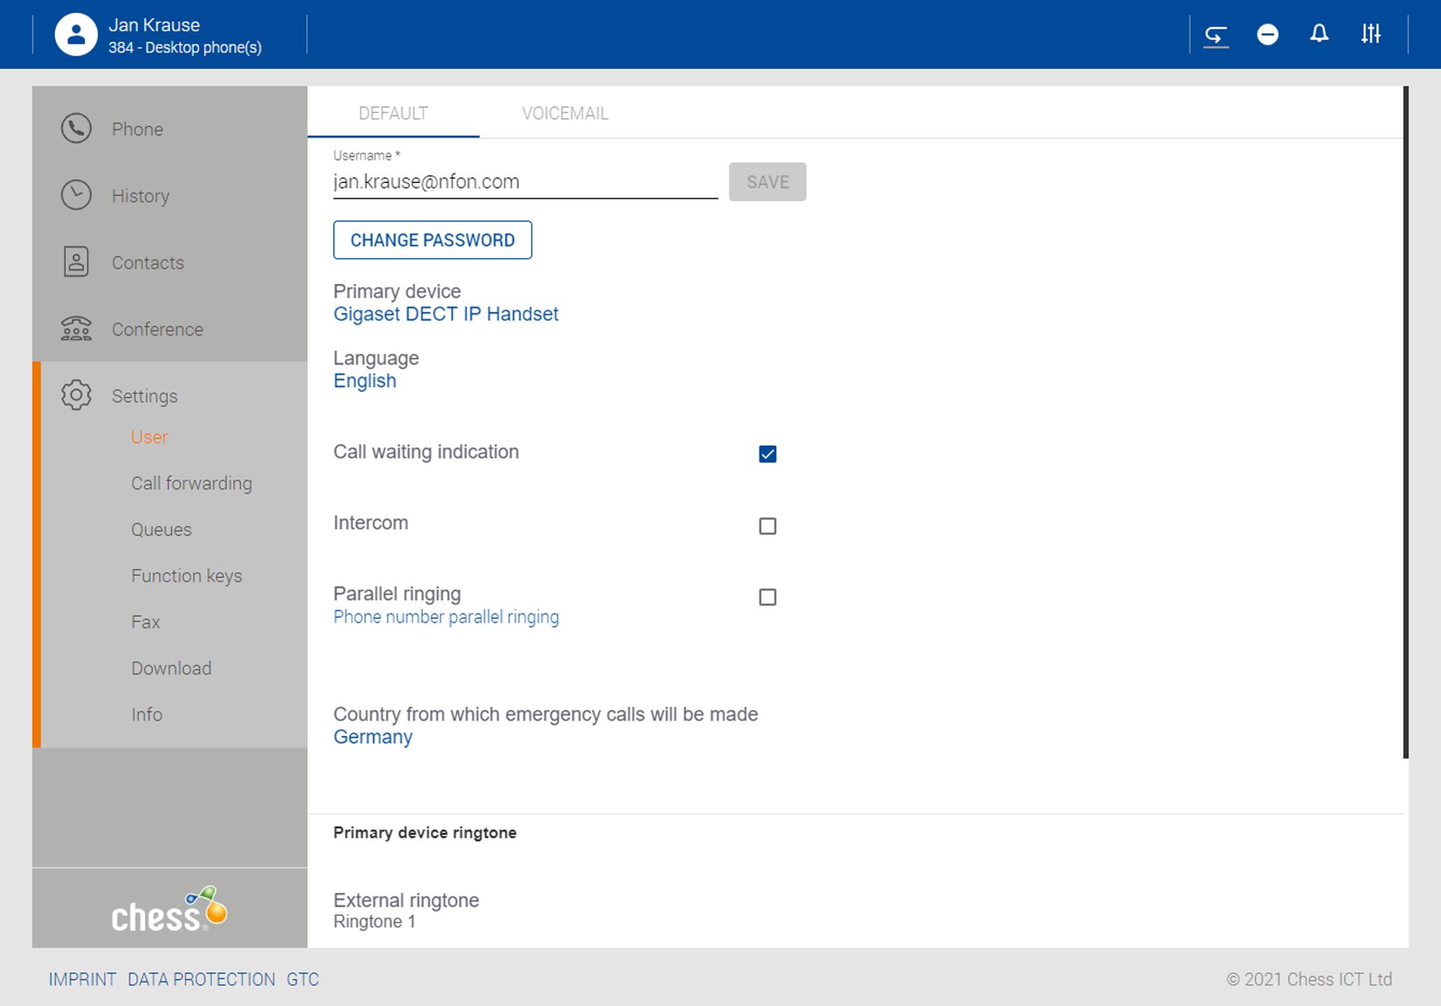Open primary device Gigaset DECT IP Handset selector

[x=445, y=314]
